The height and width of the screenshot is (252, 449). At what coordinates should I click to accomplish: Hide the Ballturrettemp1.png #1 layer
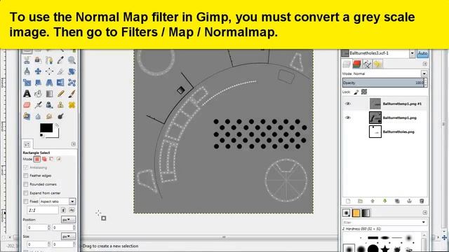point(348,104)
